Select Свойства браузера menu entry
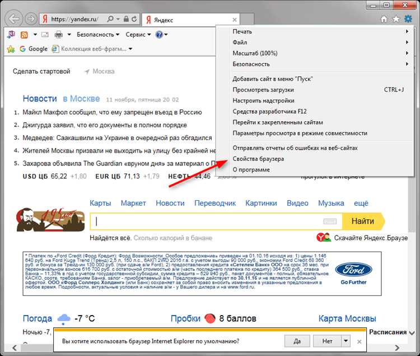This screenshot has width=420, height=356. (x=315, y=159)
